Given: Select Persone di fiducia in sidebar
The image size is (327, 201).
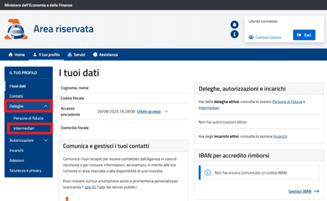Looking at the screenshot, I should point(28,118).
